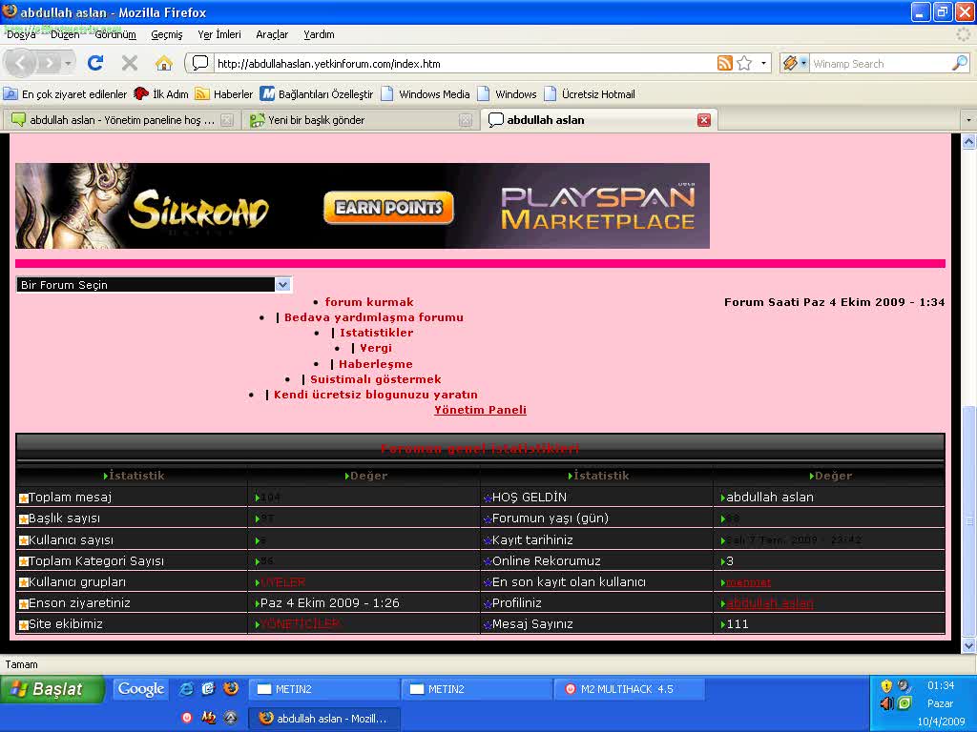Open the Yer İmleri menu
The image size is (977, 732).
click(219, 35)
